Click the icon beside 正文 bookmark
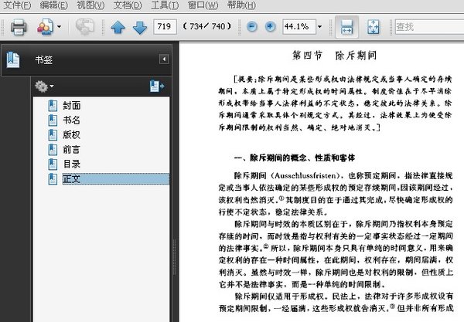 pos(53,179)
